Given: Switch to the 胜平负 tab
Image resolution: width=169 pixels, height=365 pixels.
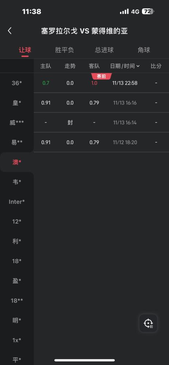Looking at the screenshot, I should (x=64, y=50).
